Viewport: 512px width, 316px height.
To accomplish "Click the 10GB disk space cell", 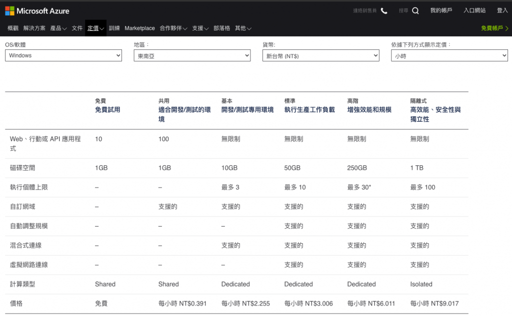I will tap(229, 168).
